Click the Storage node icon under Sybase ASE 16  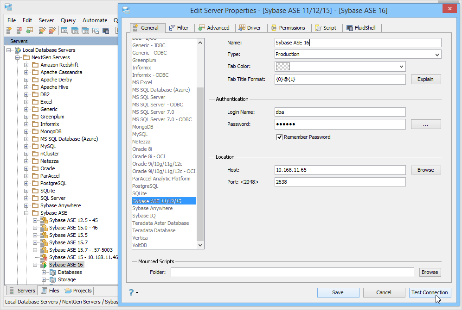53,280
